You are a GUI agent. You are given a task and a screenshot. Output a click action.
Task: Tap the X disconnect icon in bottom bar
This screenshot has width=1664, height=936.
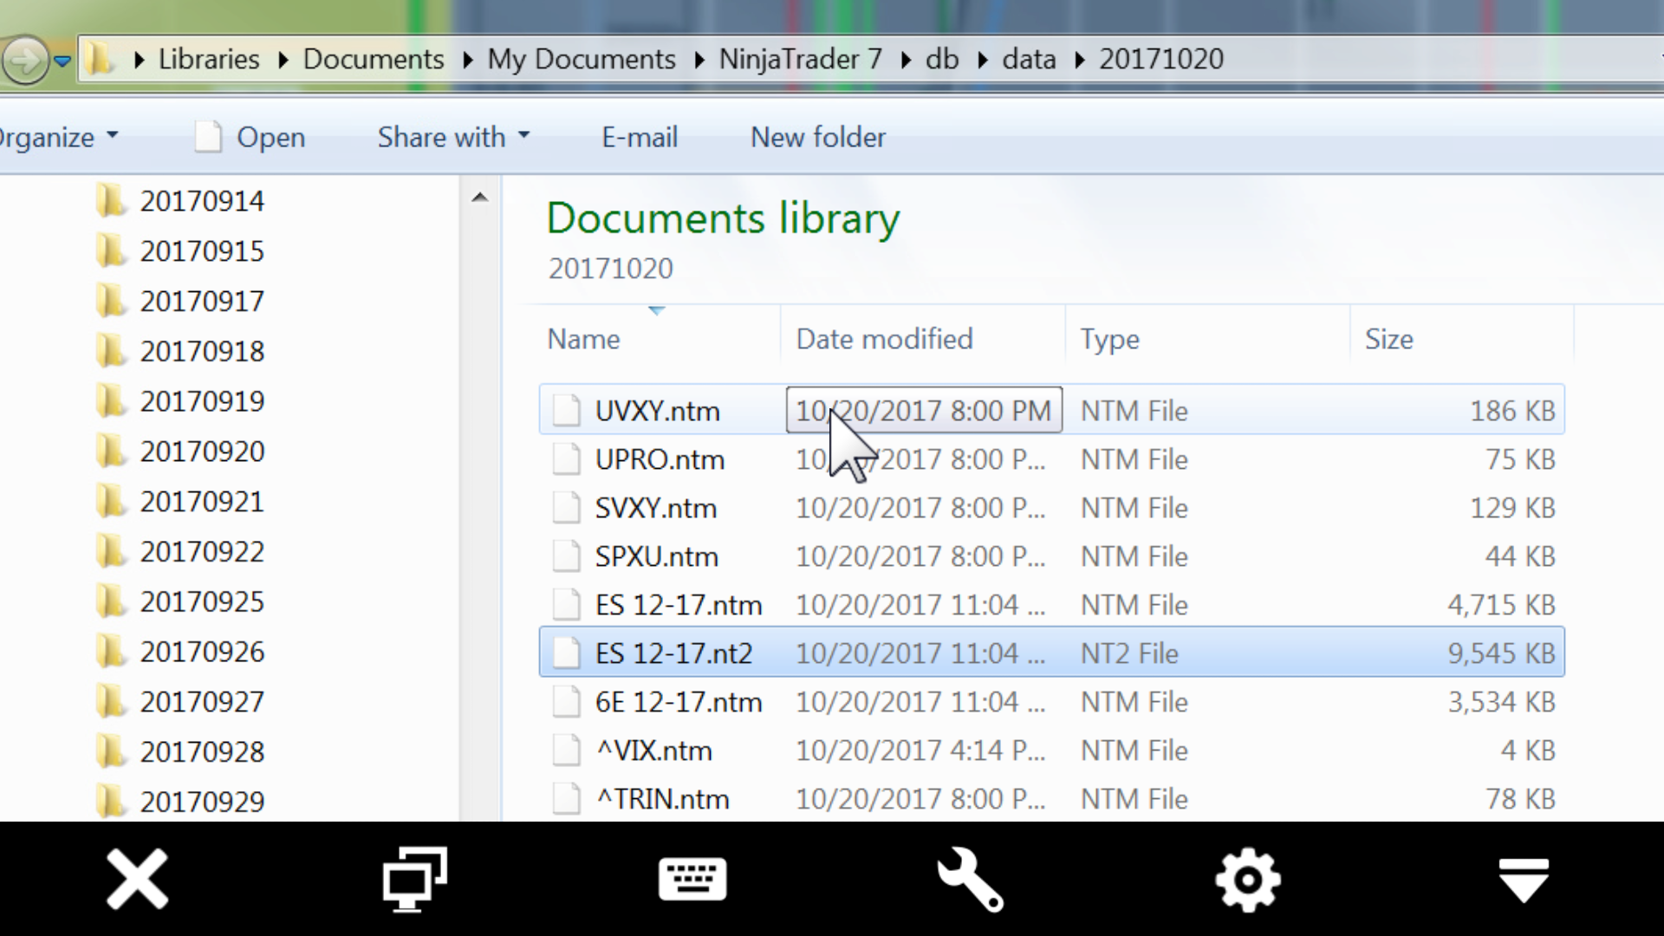coord(137,880)
